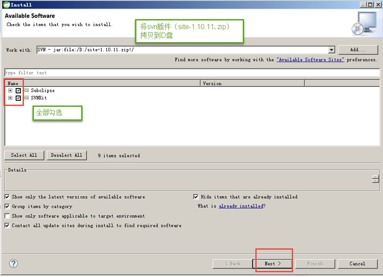383x277 pixels.
Task: Click Deselect All button
Action: coord(67,155)
